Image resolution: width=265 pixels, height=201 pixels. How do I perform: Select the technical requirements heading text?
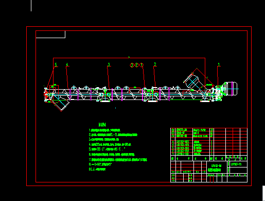pyautogui.click(x=102, y=125)
